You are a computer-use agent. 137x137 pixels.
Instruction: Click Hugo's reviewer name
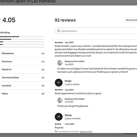tap(68, 81)
